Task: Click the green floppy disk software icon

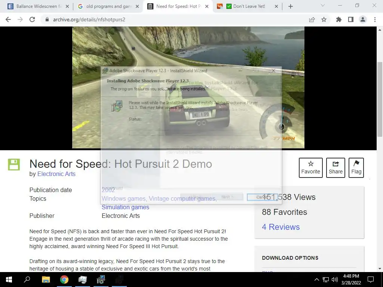Action: (x=14, y=164)
